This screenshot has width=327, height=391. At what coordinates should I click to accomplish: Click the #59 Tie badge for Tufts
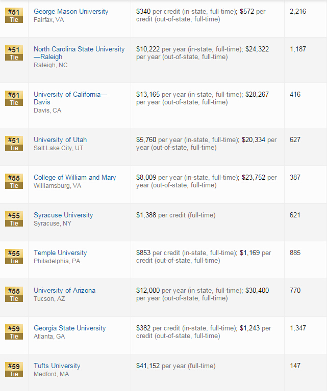coord(14,370)
